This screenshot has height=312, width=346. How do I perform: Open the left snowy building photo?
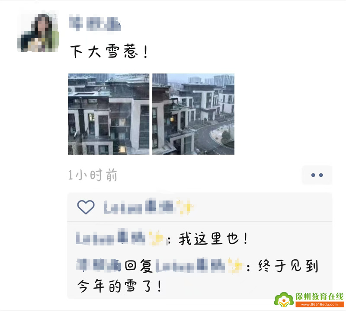109,114
